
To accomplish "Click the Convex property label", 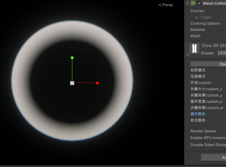I will (x=197, y=11).
